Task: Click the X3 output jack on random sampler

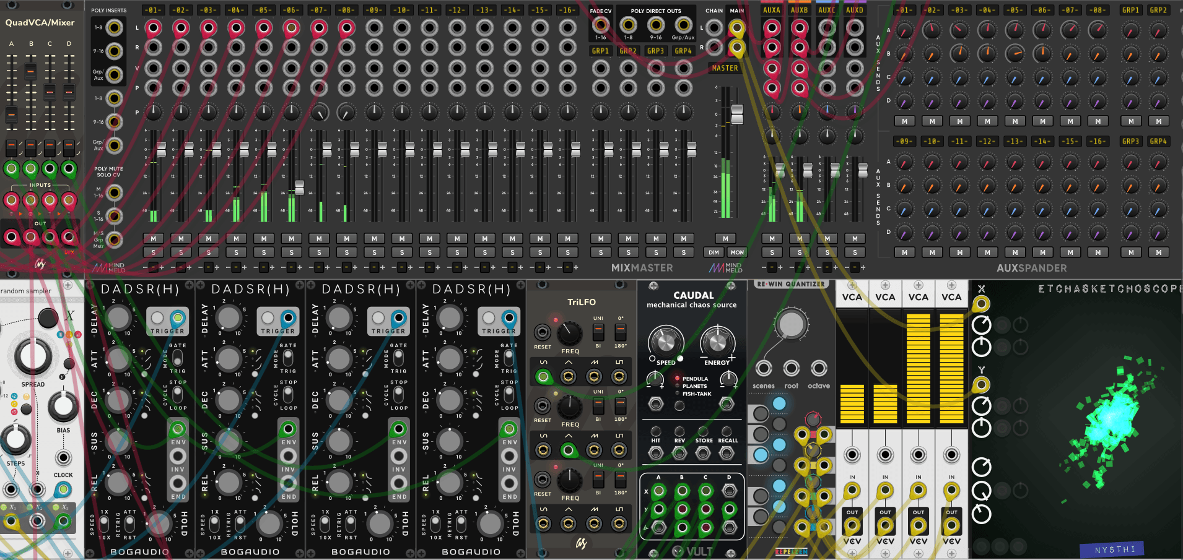Action: coord(63,521)
